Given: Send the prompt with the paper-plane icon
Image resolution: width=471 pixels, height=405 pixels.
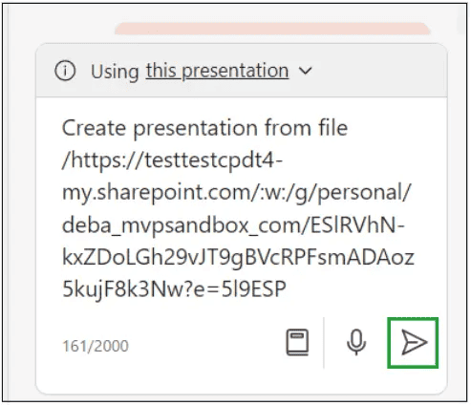Looking at the screenshot, I should pos(413,343).
